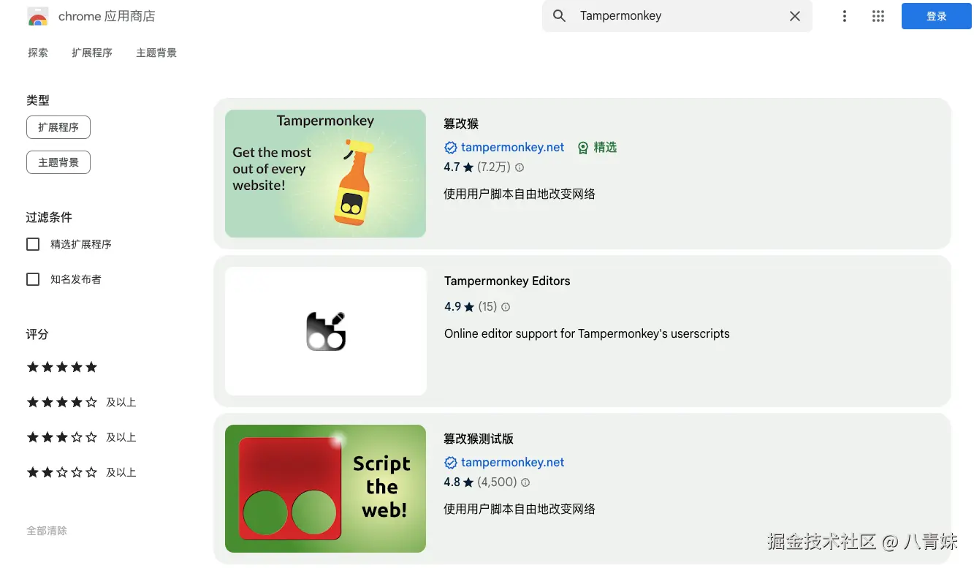Click the blue 登录 sign-in button

[x=936, y=16]
